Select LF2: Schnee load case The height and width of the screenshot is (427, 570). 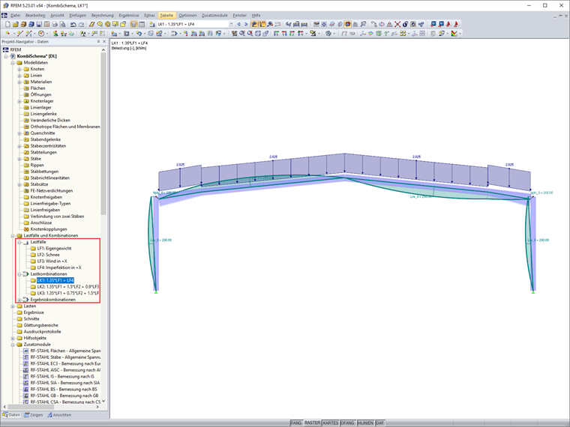pyautogui.click(x=48, y=255)
